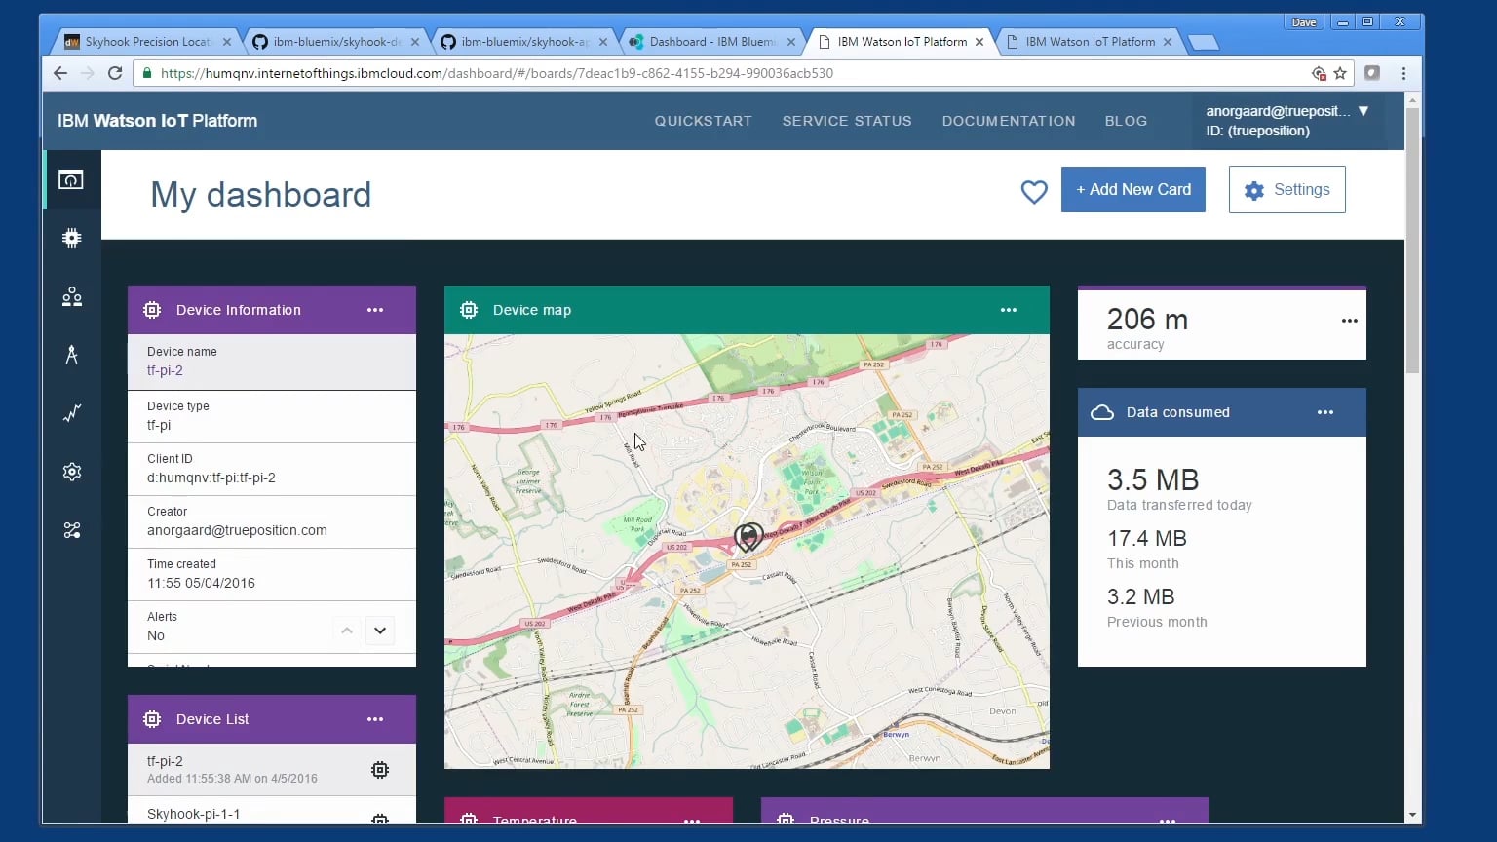Click the 17.4 MB this month value
The height and width of the screenshot is (842, 1497).
[1147, 538]
